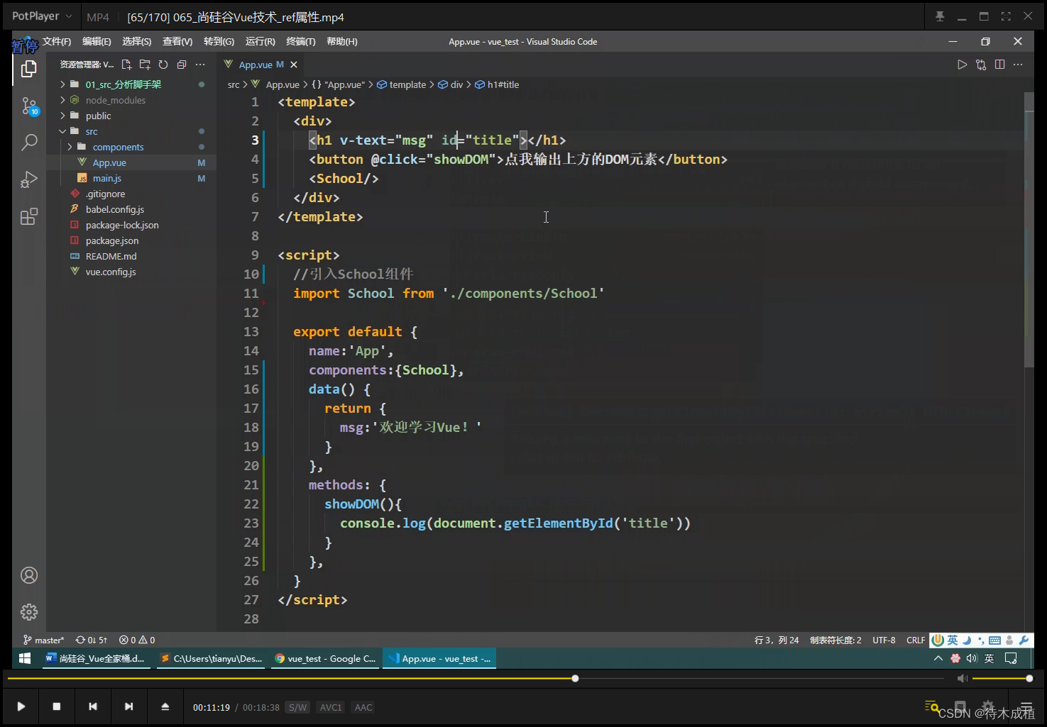Open main.js in the file tree
This screenshot has width=1047, height=727.
pos(131,178)
